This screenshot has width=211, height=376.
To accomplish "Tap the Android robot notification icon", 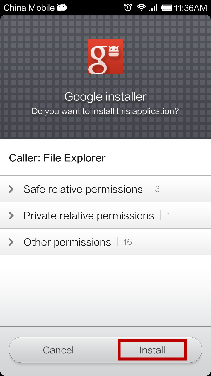I will (62, 8).
